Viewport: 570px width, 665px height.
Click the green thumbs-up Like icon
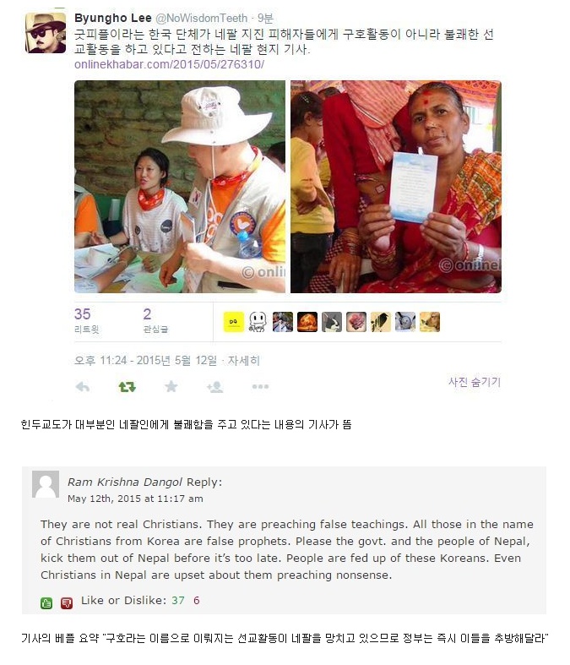(46, 602)
